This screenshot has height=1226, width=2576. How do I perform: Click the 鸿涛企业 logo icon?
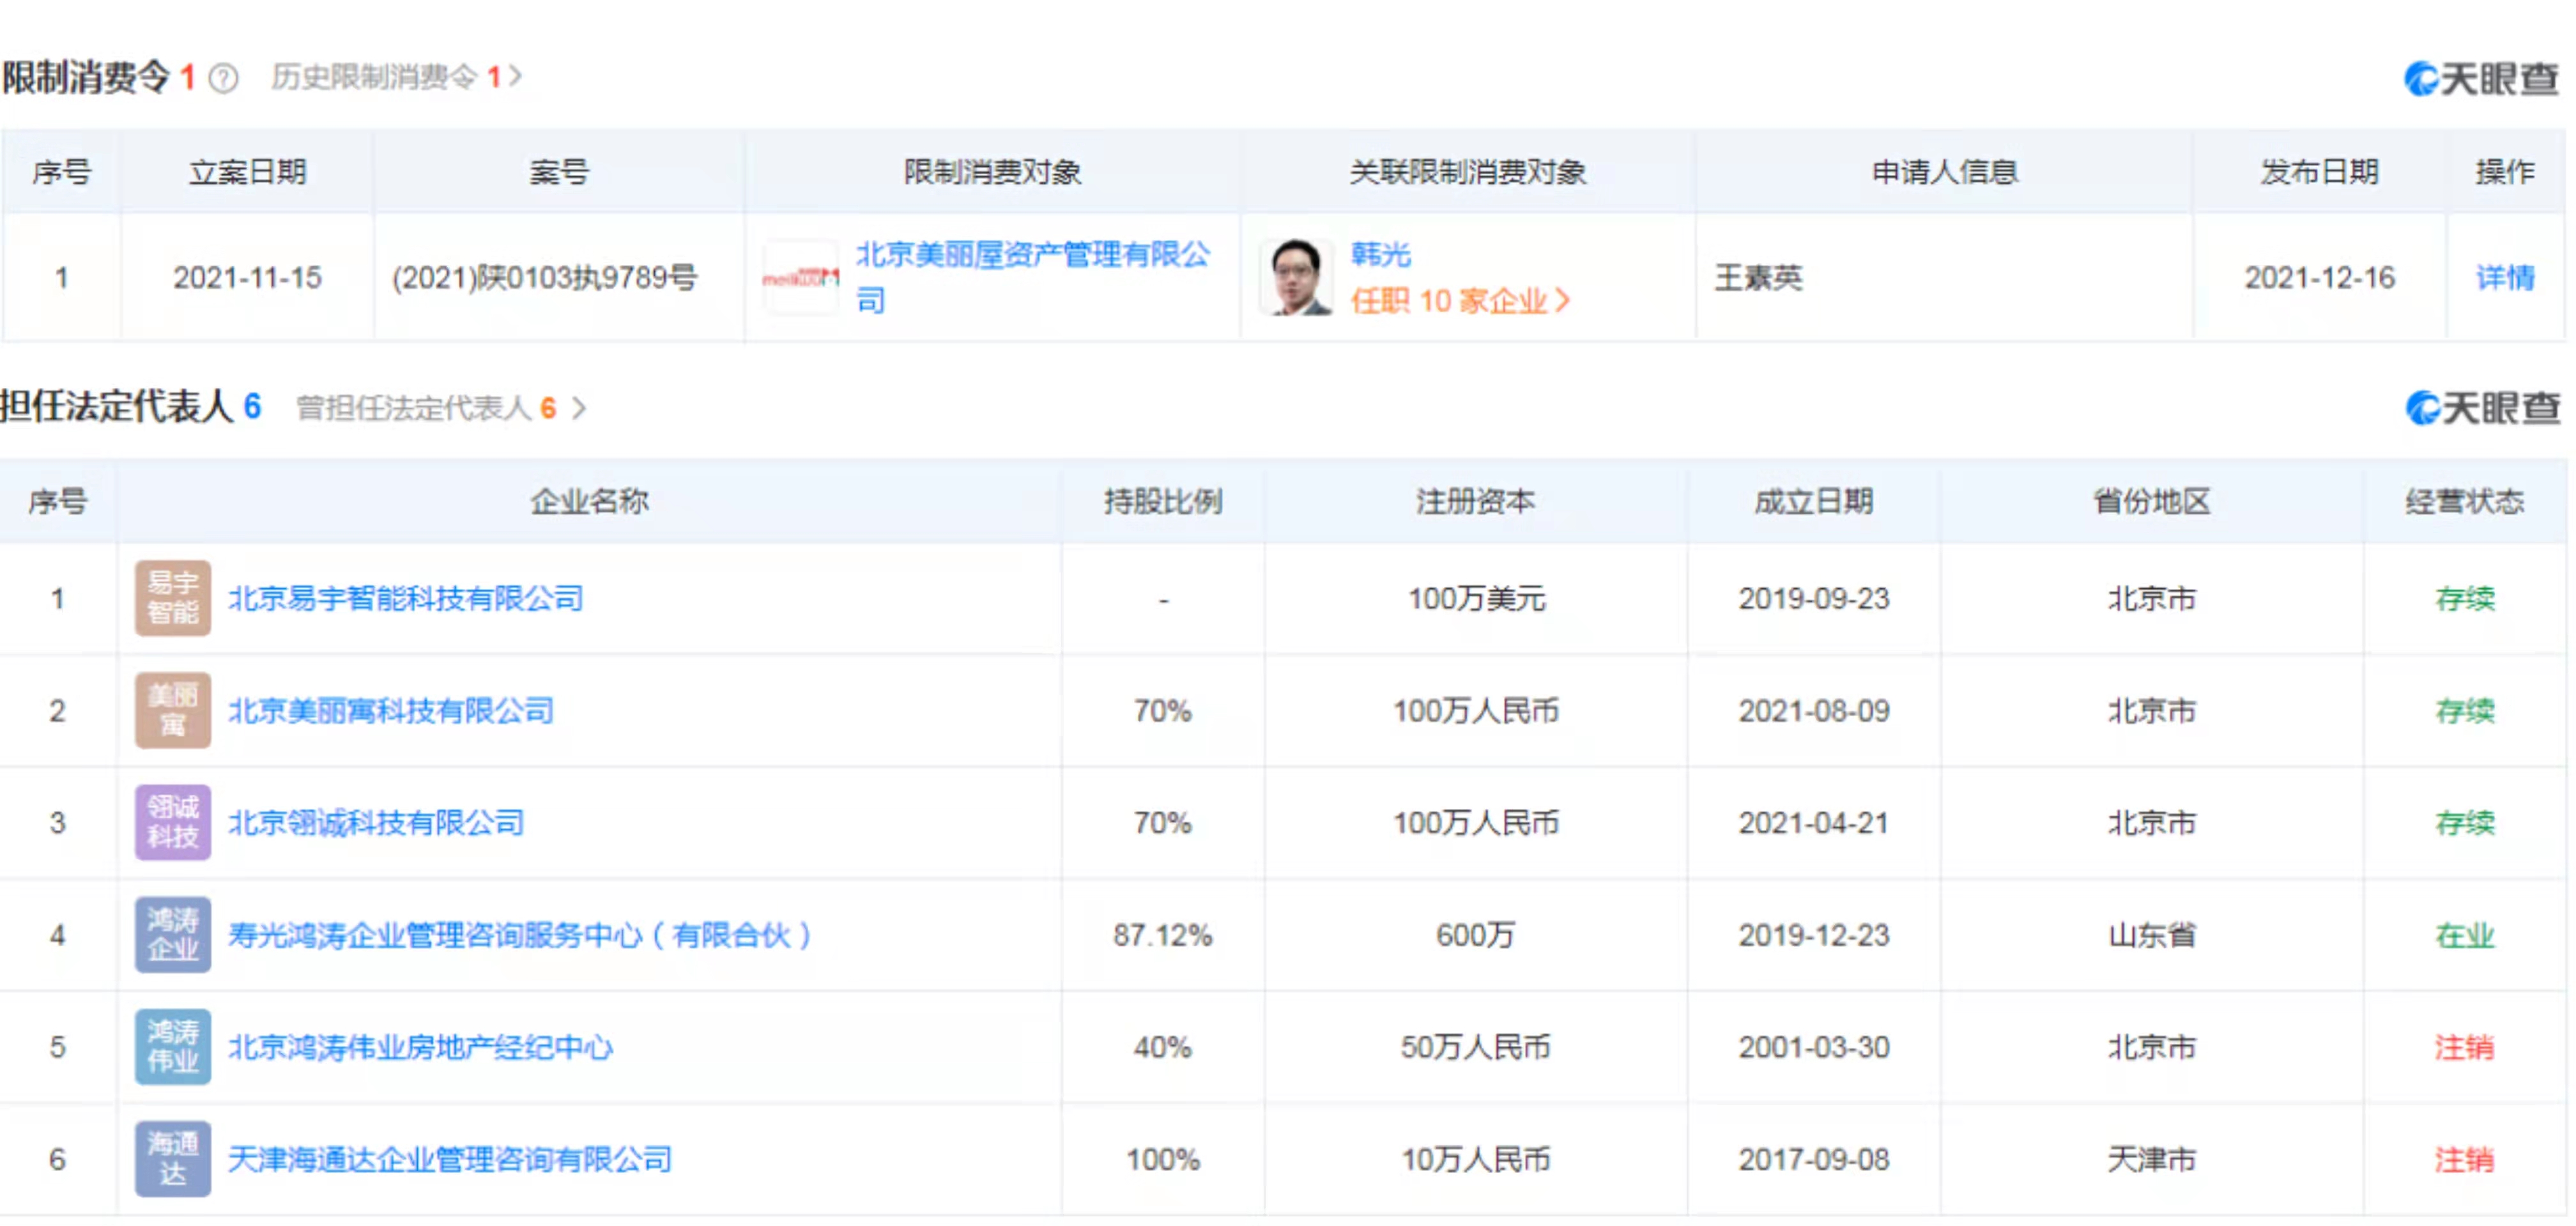pyautogui.click(x=173, y=934)
